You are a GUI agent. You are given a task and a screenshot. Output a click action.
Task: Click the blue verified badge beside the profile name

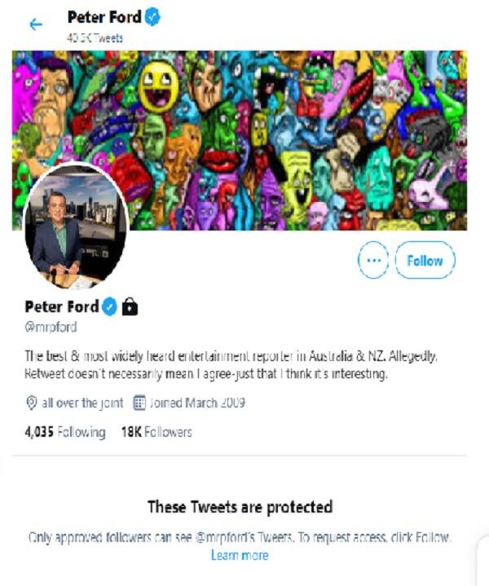109,306
